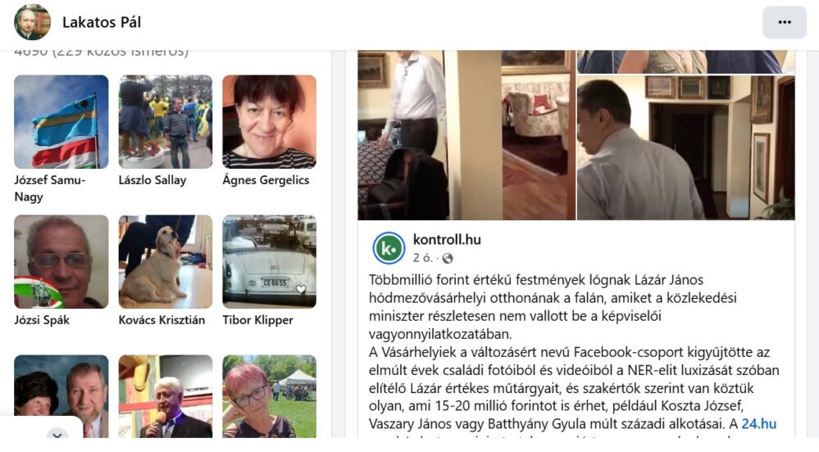819x452 pixels.
Task: Open Lászlo Sallay's friend thumbnail
Action: [166, 122]
